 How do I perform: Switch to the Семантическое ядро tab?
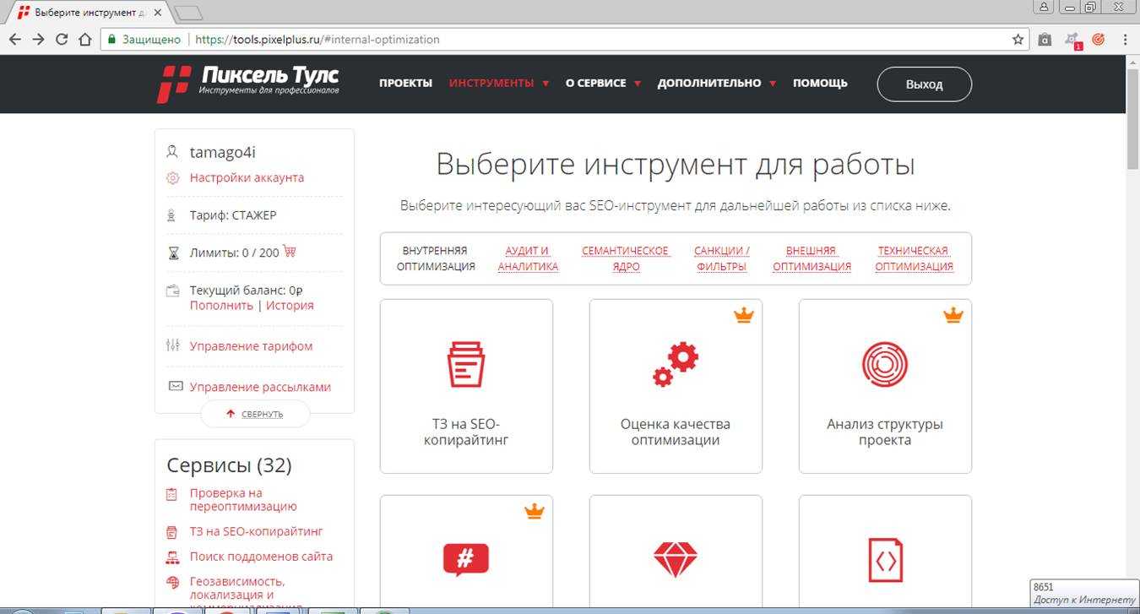pyautogui.click(x=626, y=258)
